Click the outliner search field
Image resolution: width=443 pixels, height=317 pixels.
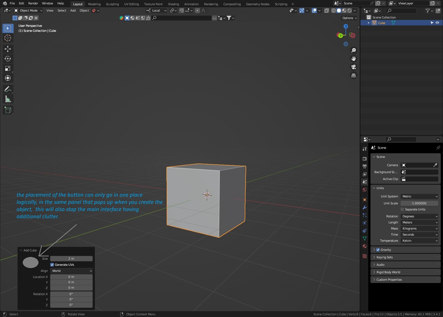point(401,11)
